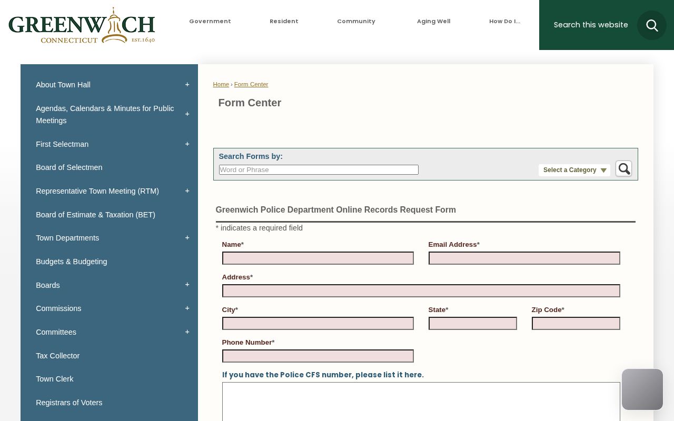
Task: Open the Committees sidebar link
Action: click(56, 332)
